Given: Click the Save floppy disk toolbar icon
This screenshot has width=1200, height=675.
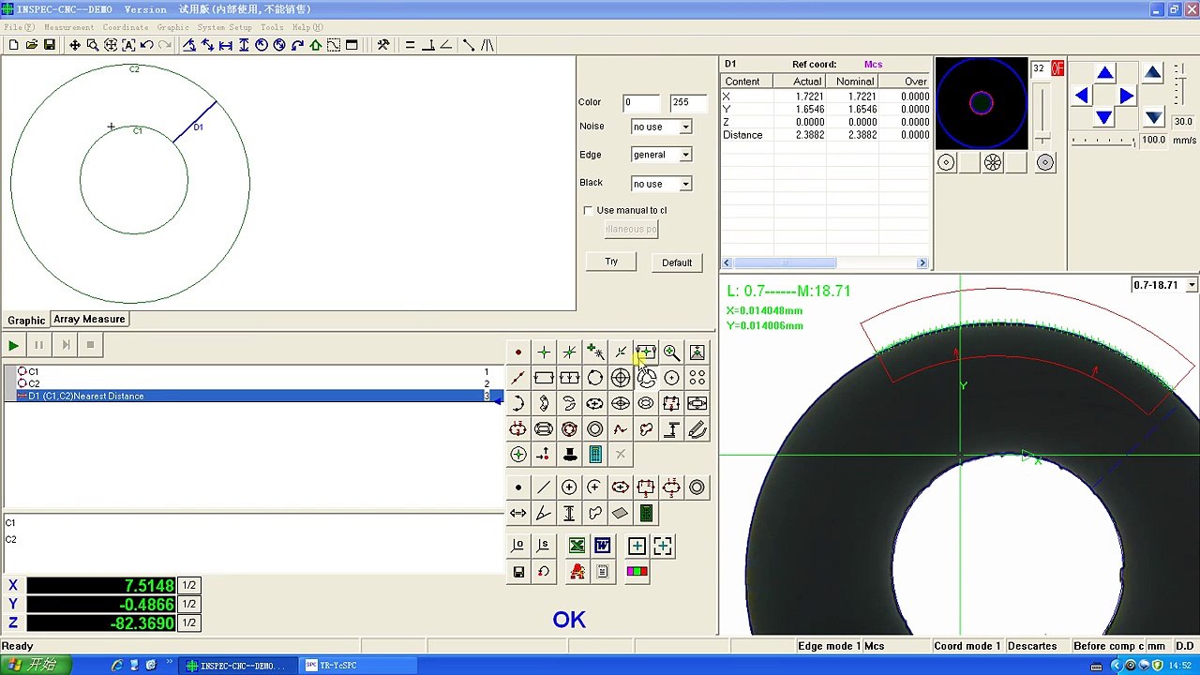Looking at the screenshot, I should [50, 45].
